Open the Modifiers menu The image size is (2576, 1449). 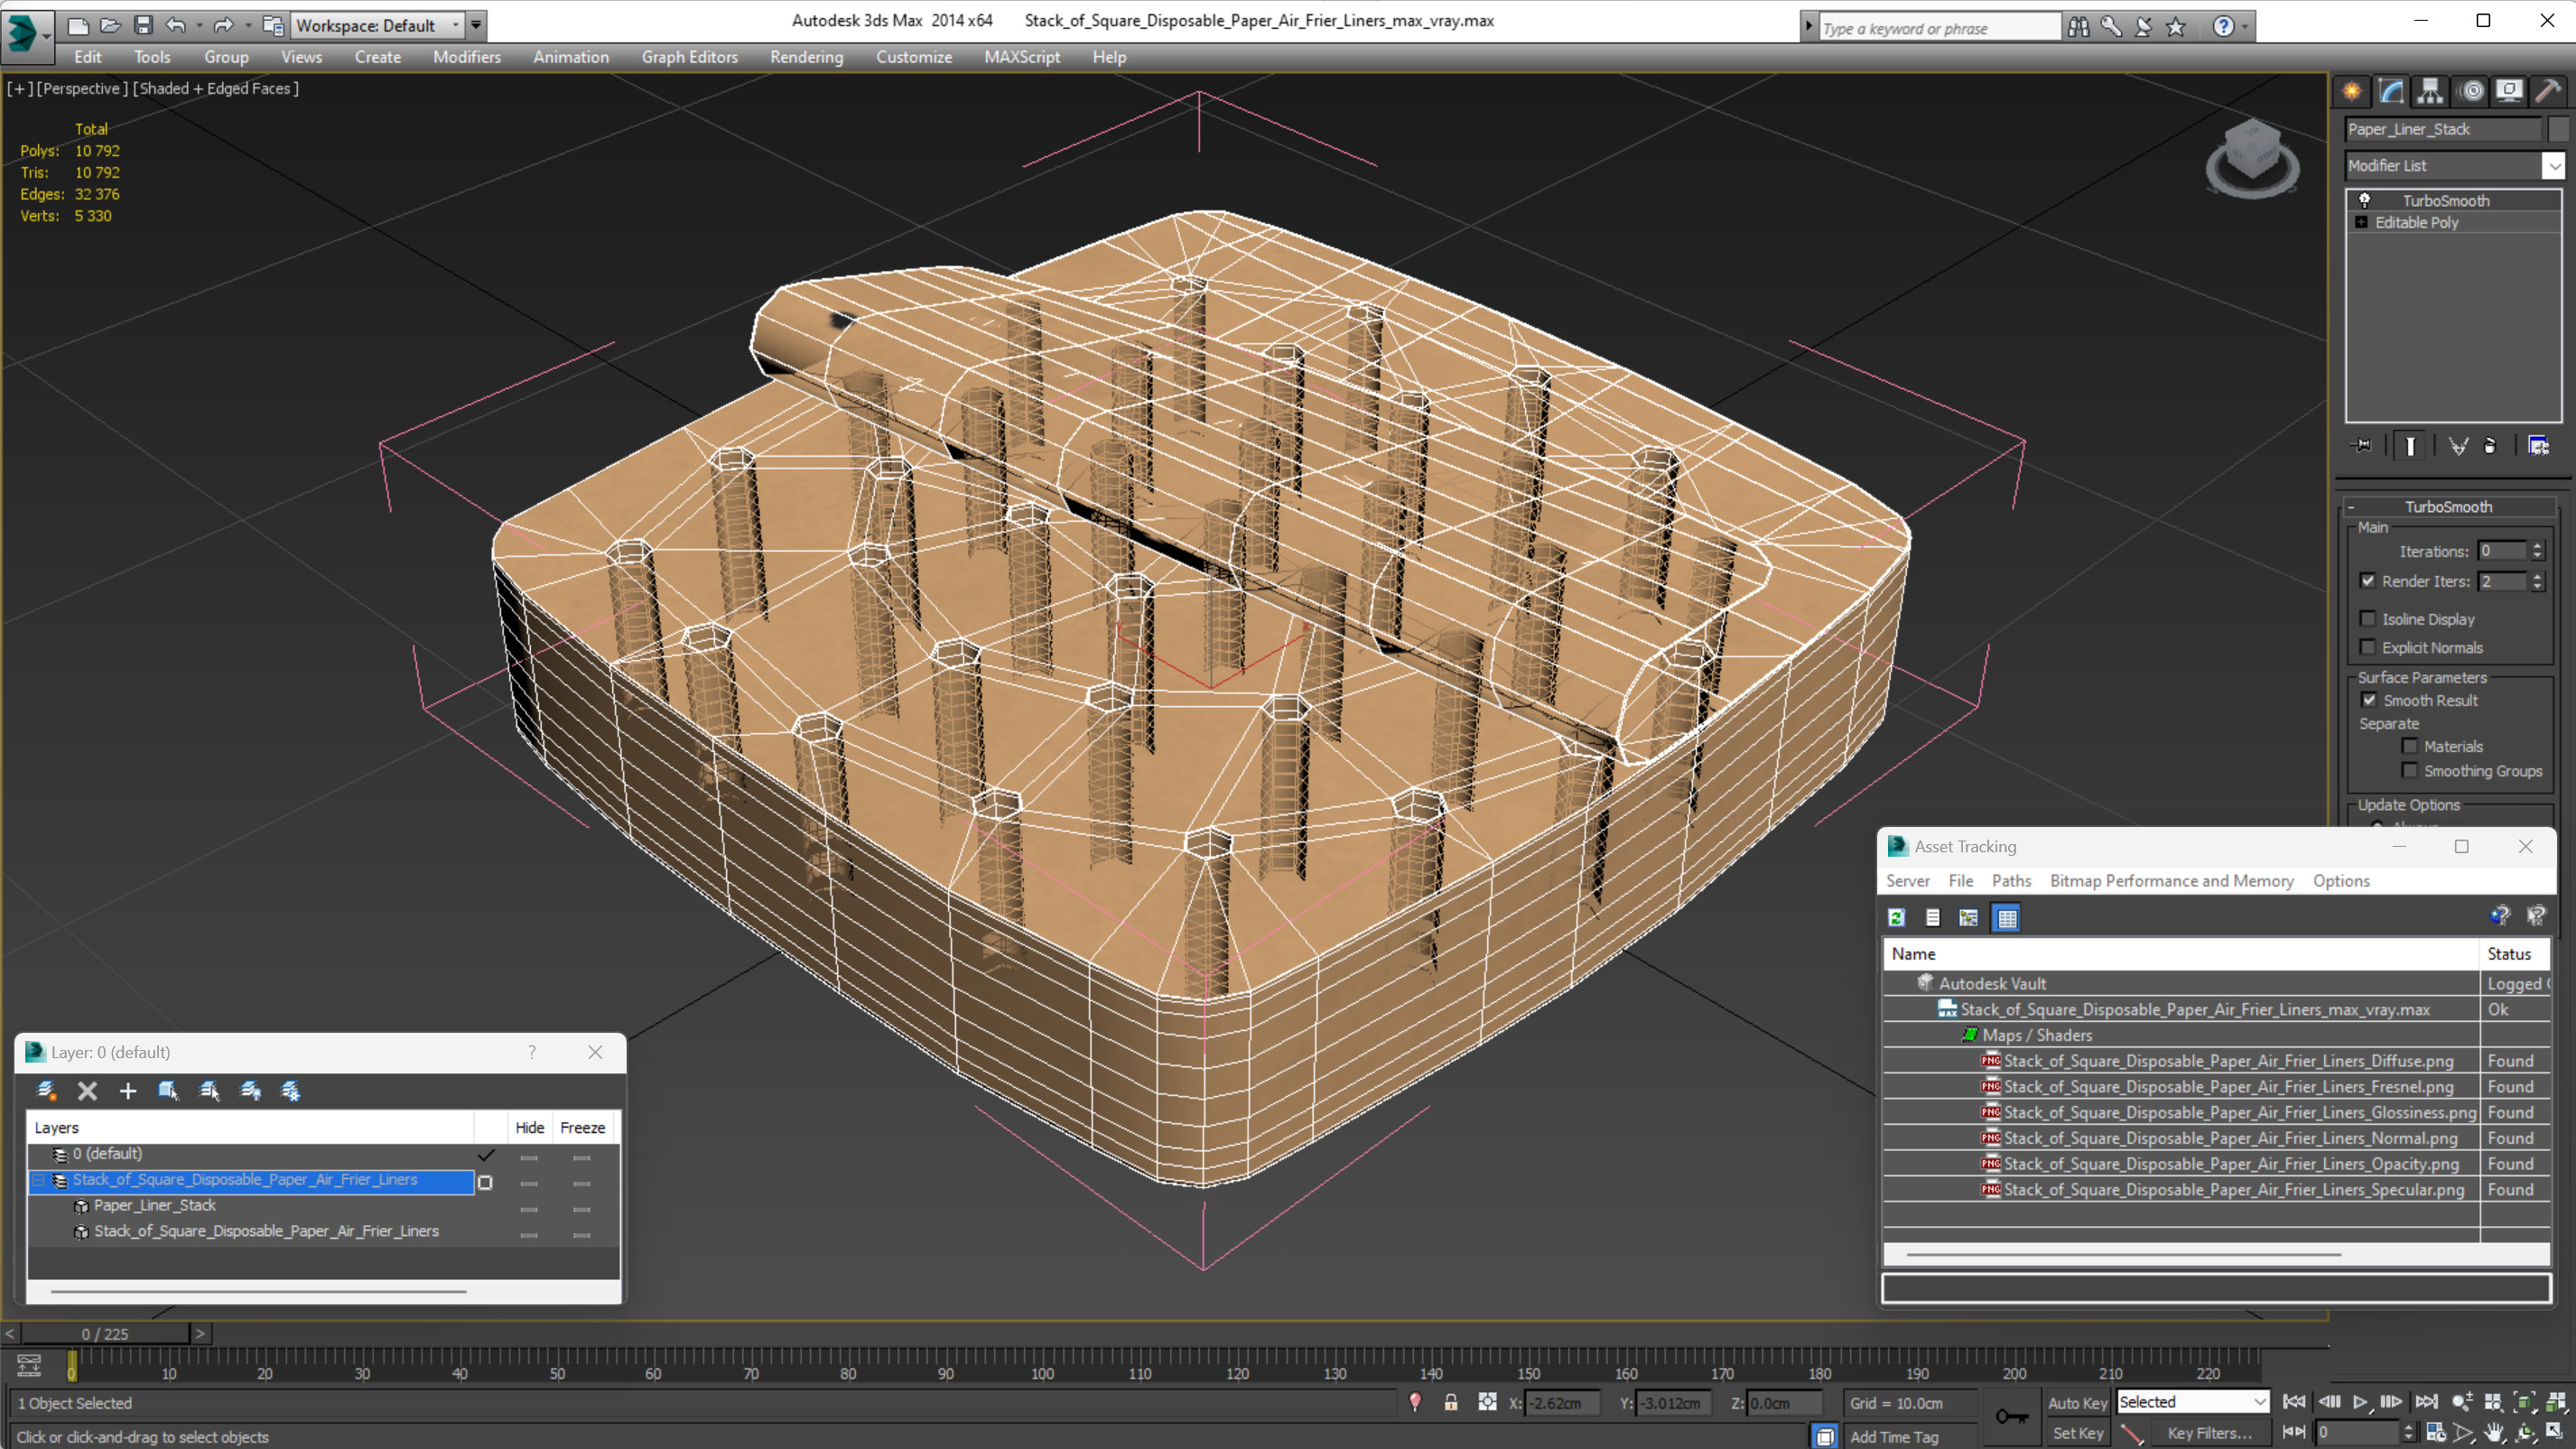click(466, 57)
